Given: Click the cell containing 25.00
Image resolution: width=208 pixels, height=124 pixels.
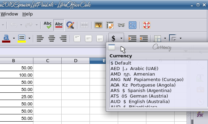Looking at the screenshot, I should click(17, 97).
